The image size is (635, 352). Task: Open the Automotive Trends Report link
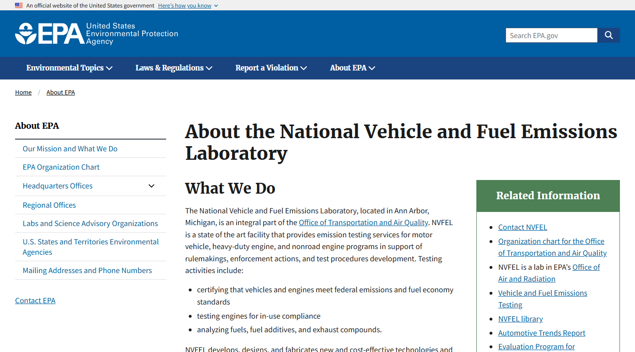click(542, 333)
